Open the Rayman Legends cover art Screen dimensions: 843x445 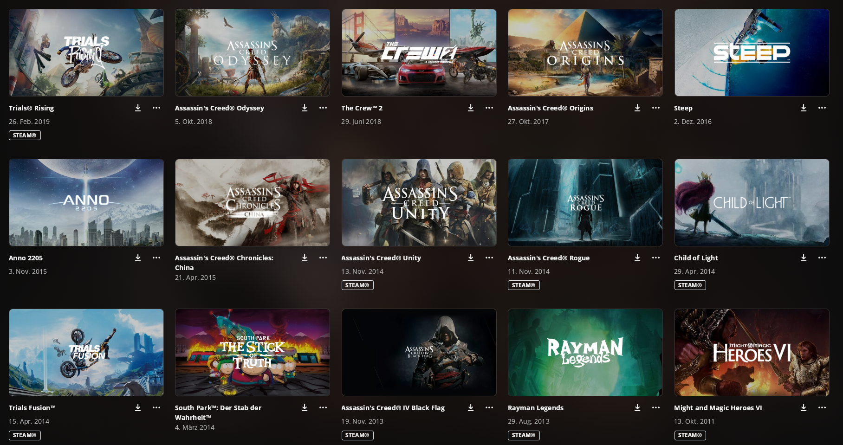(585, 352)
